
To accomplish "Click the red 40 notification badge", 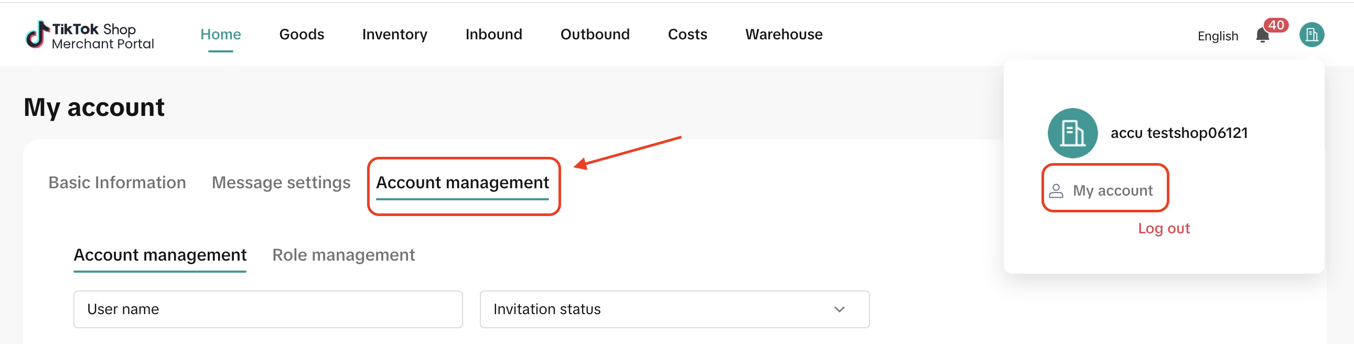I will 1276,25.
